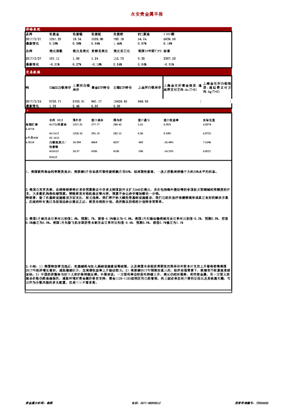Select the value 0.96
294x416 pixels.
(x=140, y=133)
